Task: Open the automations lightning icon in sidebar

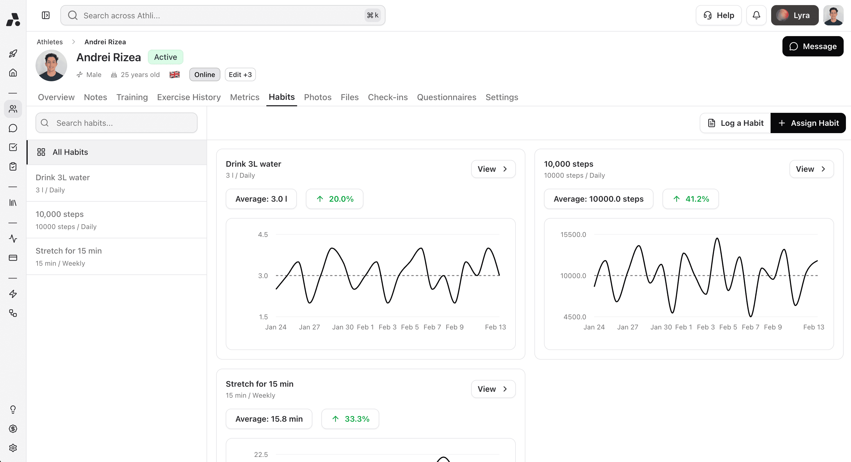Action: pyautogui.click(x=13, y=294)
